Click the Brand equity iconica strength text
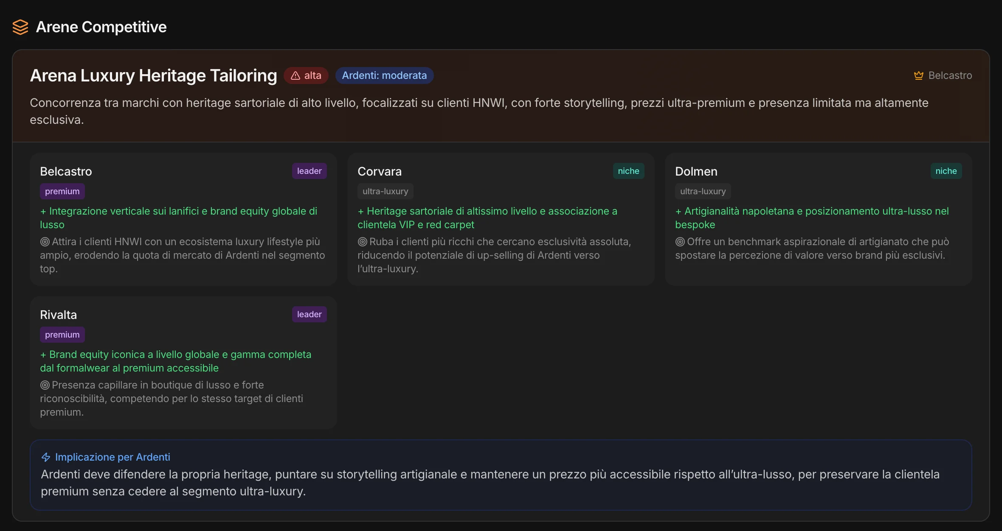1002x531 pixels. [176, 361]
